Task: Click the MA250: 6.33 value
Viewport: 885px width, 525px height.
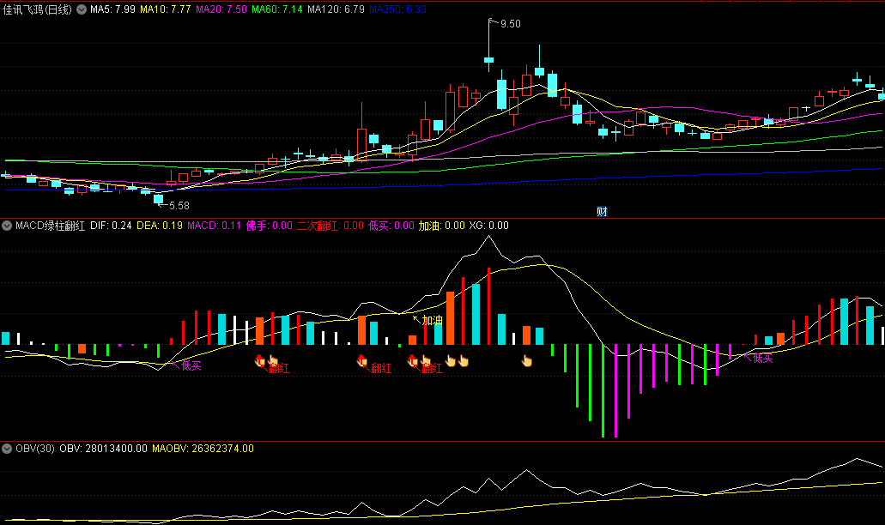Action: click(x=398, y=9)
